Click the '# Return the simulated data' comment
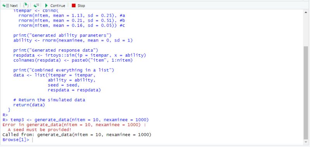Viewport: 310px width, 147px height. point(49,100)
